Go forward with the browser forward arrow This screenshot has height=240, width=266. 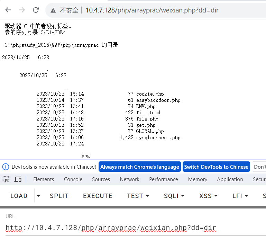coord(22,10)
